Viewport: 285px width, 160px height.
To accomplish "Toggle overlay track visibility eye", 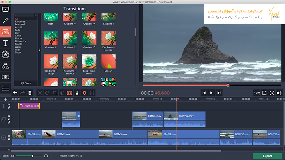I will (x=9, y=116).
